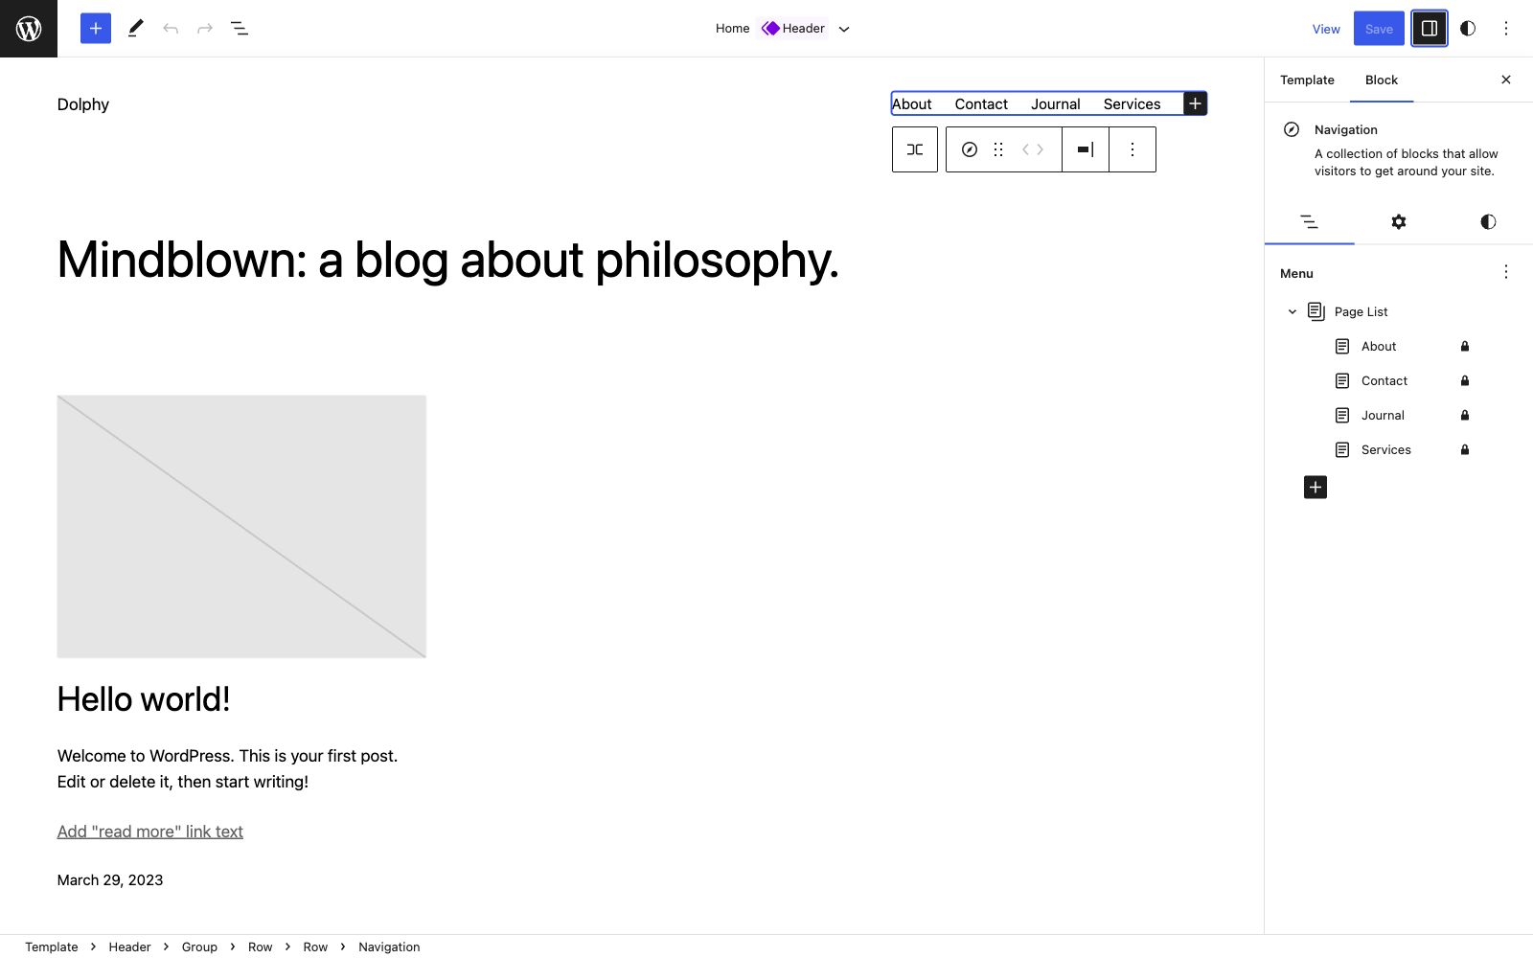1533x958 pixels.
Task: Click the Mindblown blog heading
Action: coord(448,260)
